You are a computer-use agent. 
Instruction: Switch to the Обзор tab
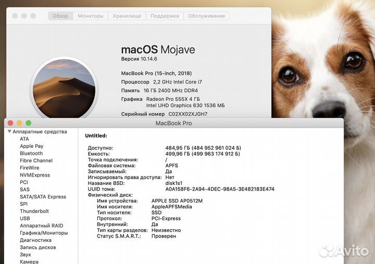pyautogui.click(x=60, y=16)
